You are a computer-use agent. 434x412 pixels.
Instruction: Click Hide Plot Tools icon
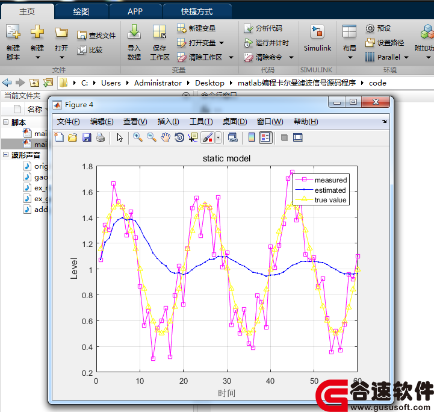[x=284, y=137]
